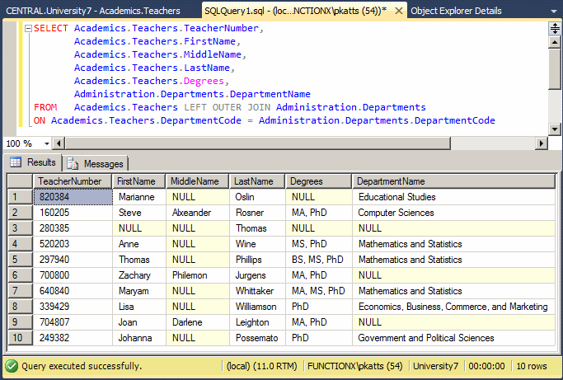Click the cell 339429
563x380 pixels.
point(73,307)
